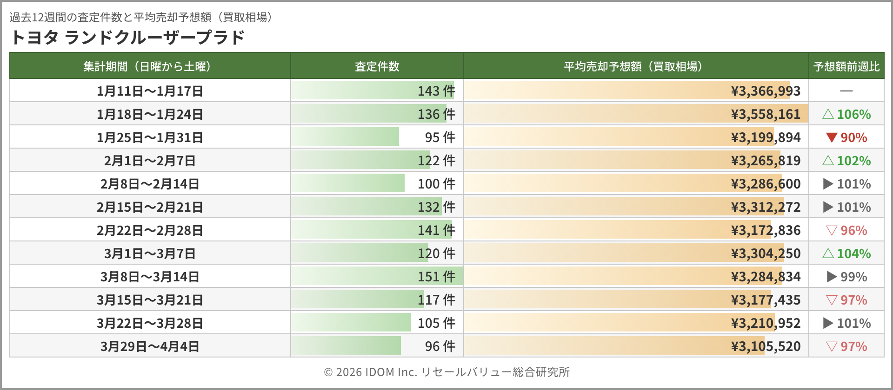Click the green bar showing 151 件
The height and width of the screenshot is (390, 893).
point(377,276)
